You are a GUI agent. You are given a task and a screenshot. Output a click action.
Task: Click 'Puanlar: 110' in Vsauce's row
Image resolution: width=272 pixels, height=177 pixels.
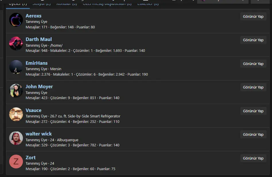pyautogui.click(x=109, y=121)
